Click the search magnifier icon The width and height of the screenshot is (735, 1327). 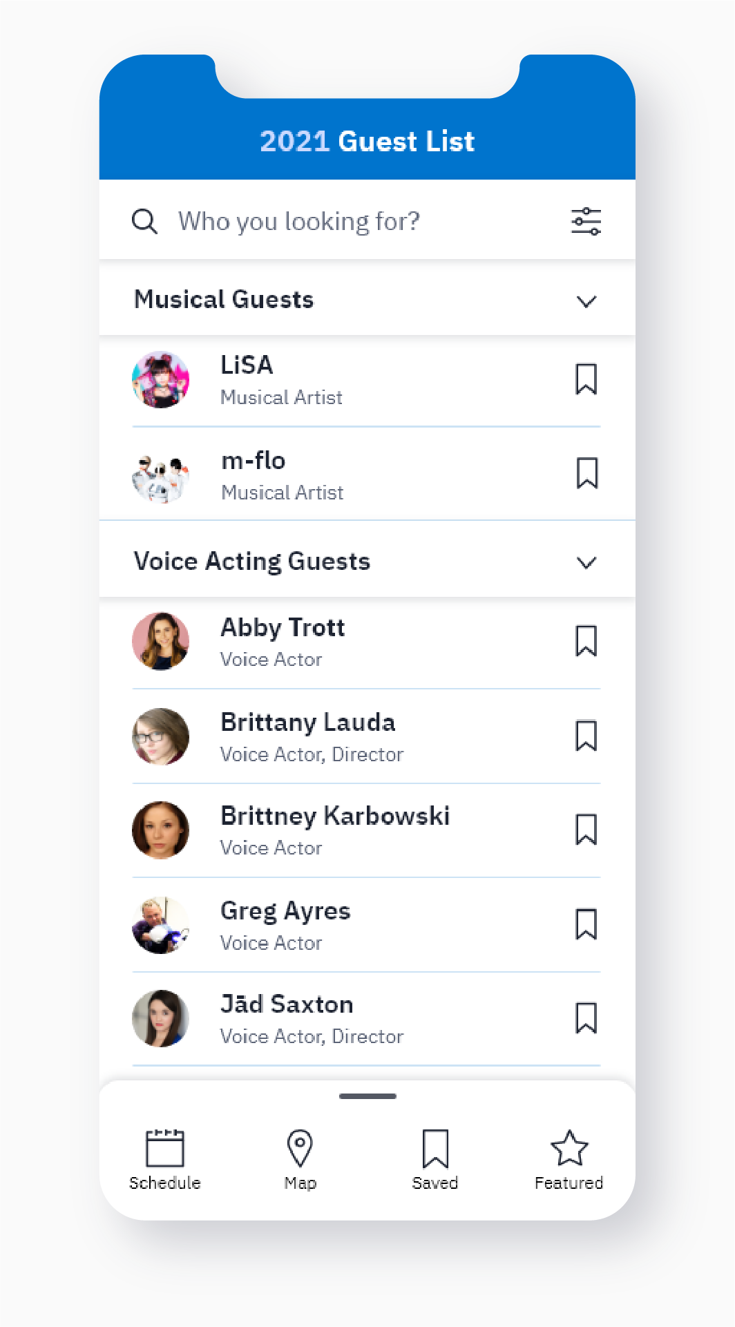[144, 222]
